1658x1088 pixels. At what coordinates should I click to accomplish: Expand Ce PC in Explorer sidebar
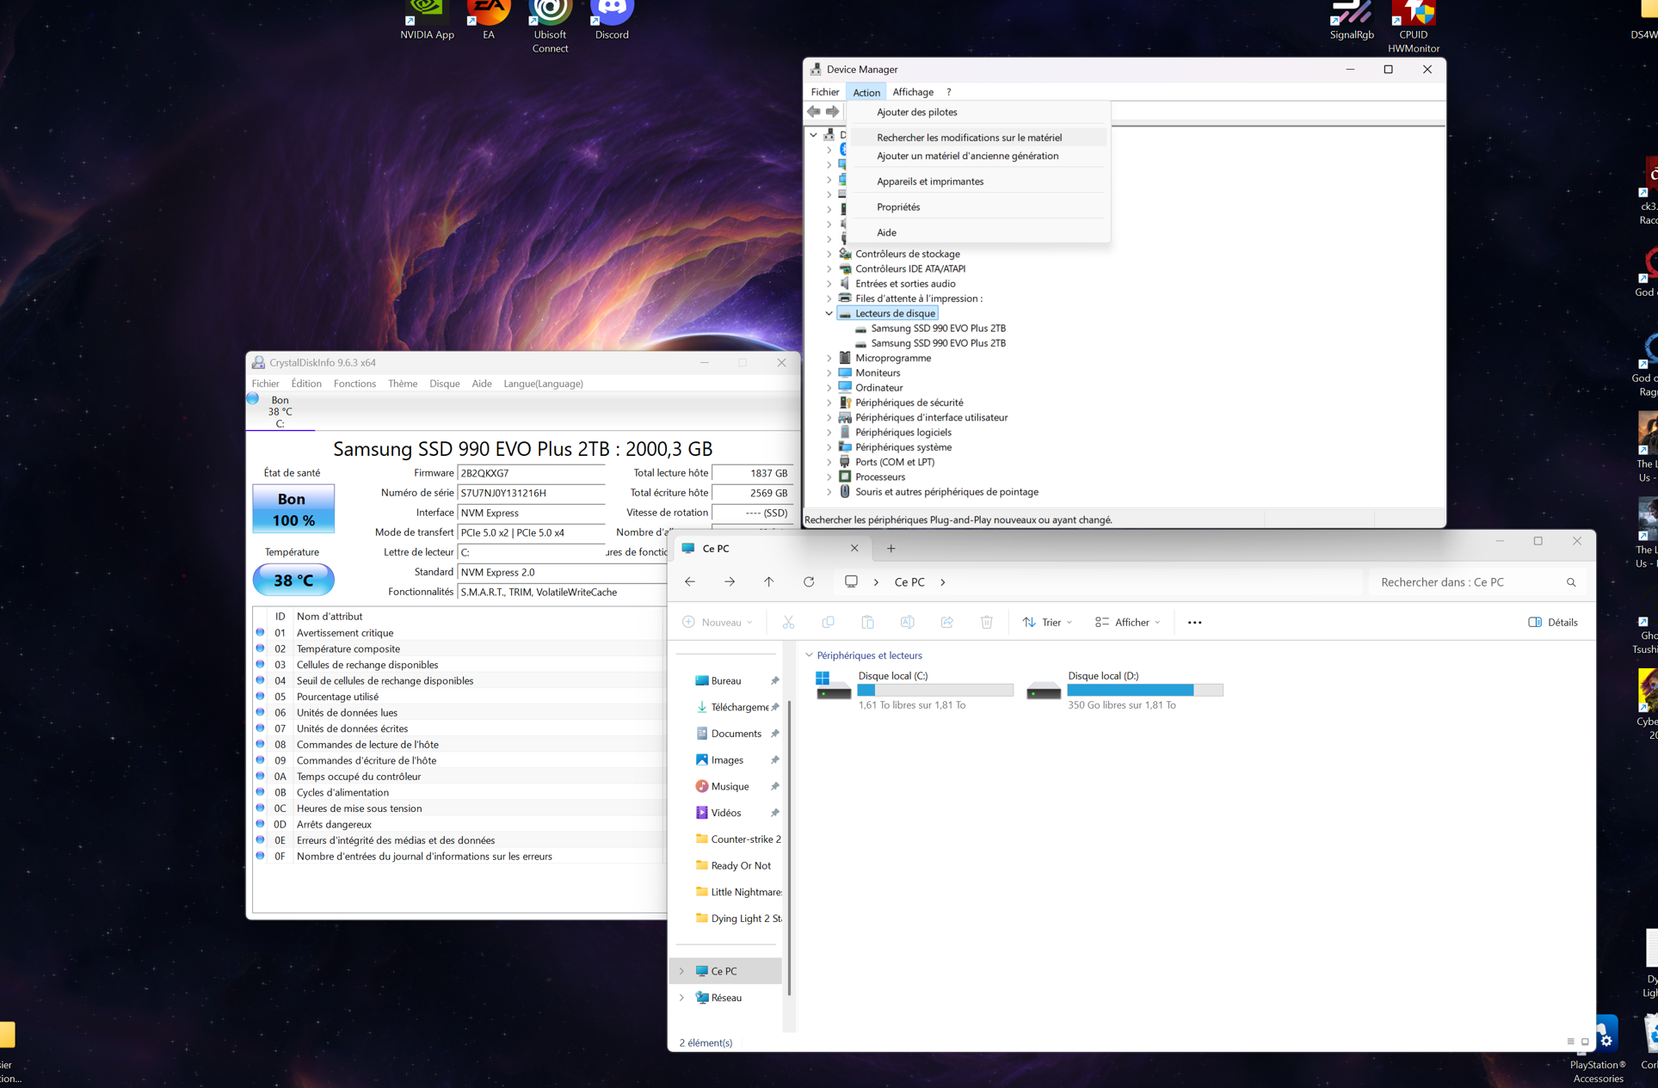click(x=682, y=971)
